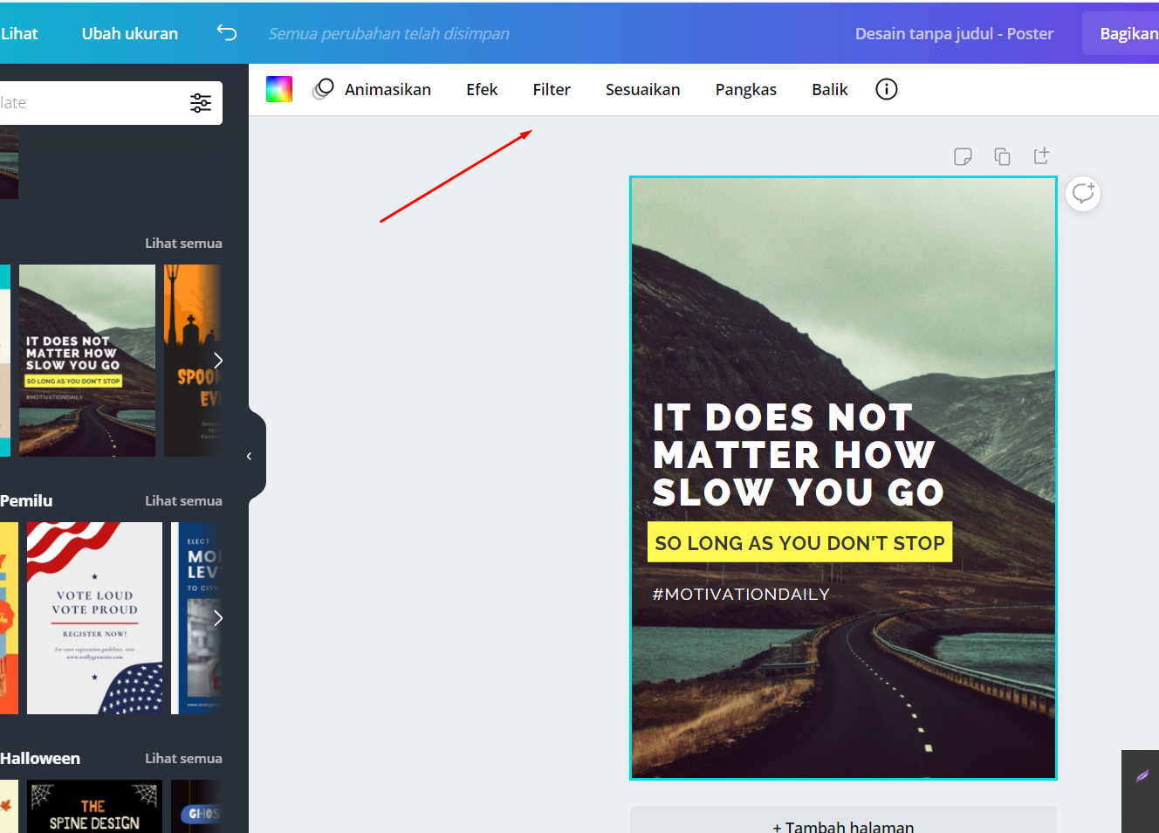Open the image transparency control
The width and height of the screenshot is (1159, 833).
pyautogui.click(x=323, y=88)
